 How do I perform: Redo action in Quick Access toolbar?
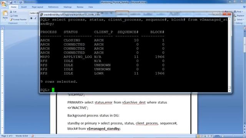20,2
